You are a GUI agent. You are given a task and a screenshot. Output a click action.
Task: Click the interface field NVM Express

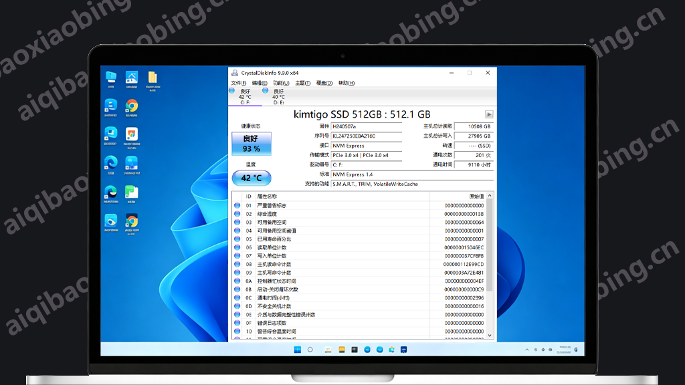click(366, 146)
